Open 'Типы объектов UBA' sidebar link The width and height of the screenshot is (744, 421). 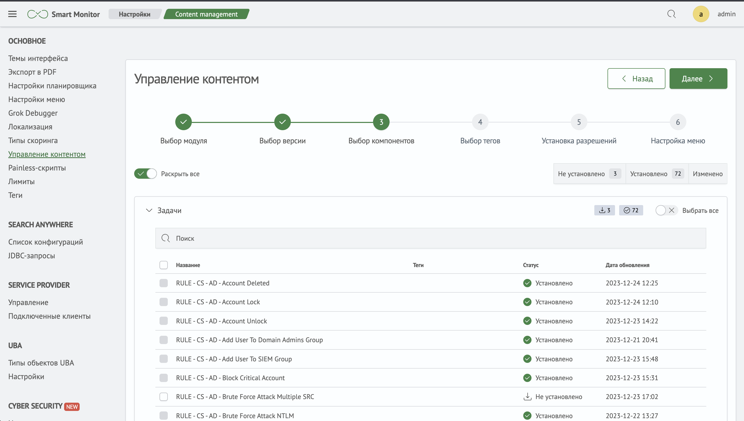pyautogui.click(x=41, y=363)
